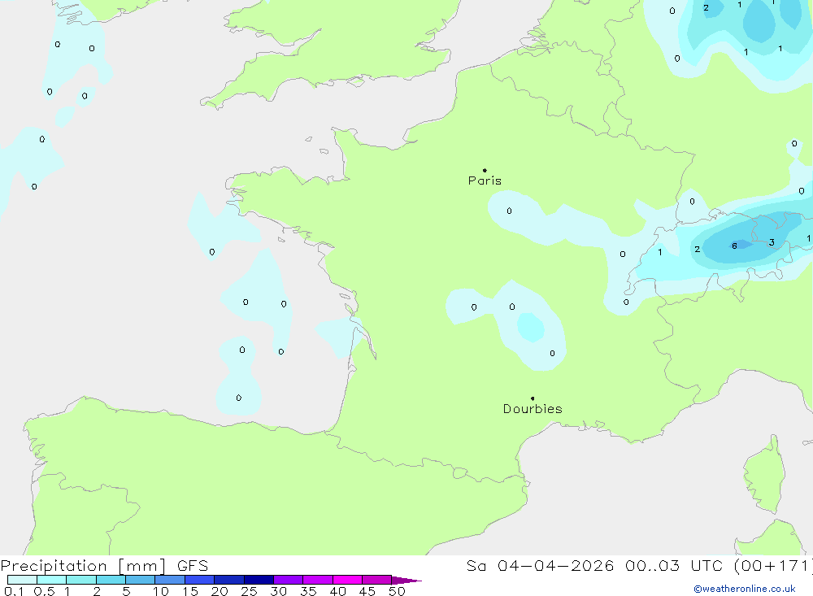The height and width of the screenshot is (596, 813).
Task: Select the Dourbies city label
Action: tap(533, 409)
